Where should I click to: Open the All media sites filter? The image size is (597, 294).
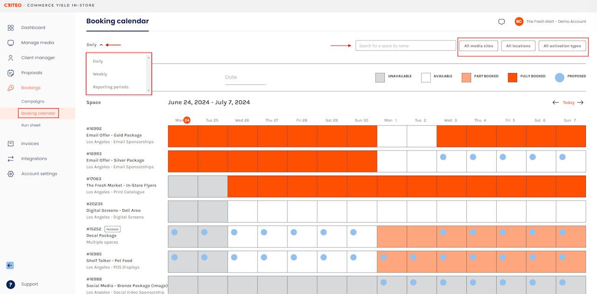point(479,46)
